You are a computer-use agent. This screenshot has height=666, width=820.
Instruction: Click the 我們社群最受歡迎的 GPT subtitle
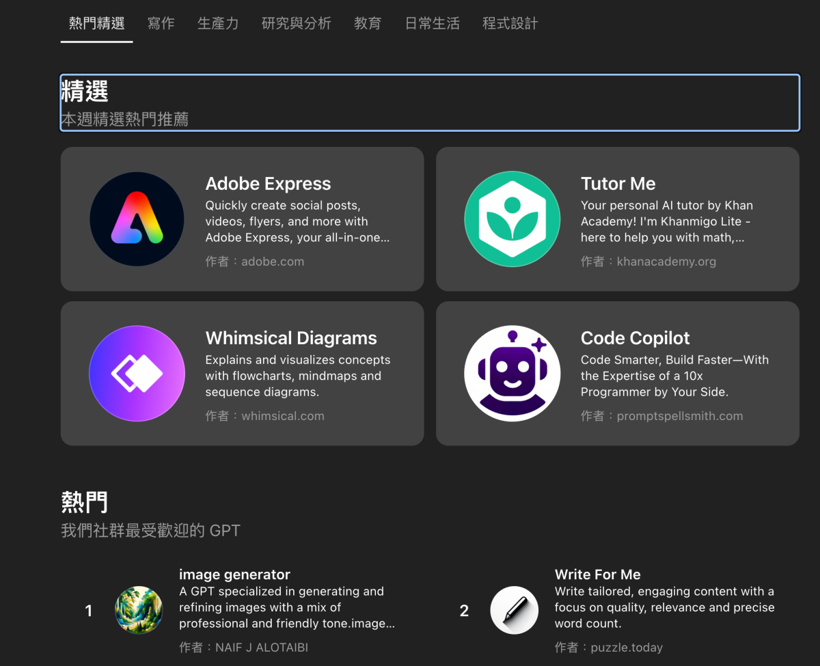[150, 530]
